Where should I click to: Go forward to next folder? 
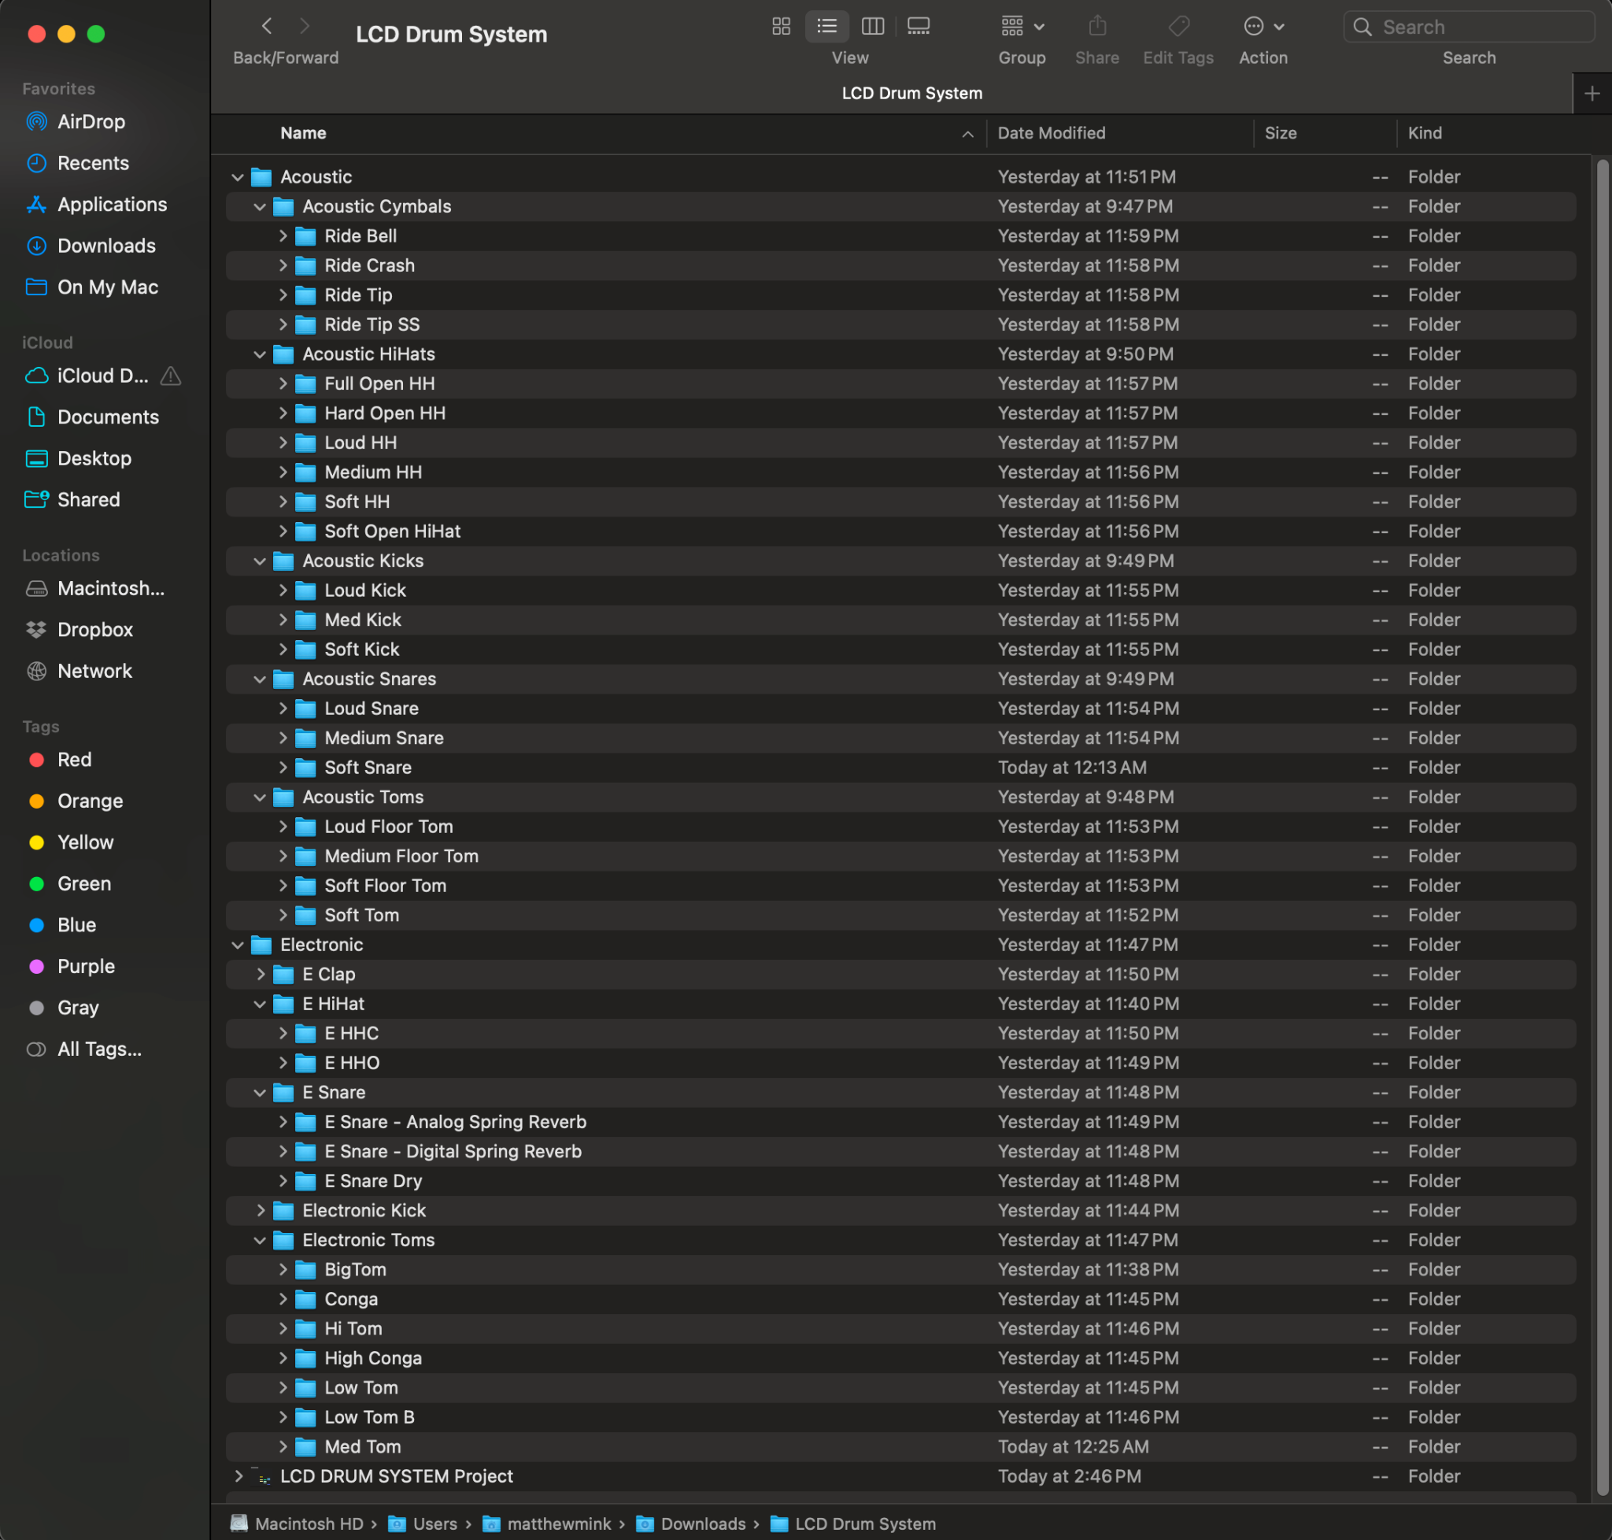pyautogui.click(x=305, y=26)
